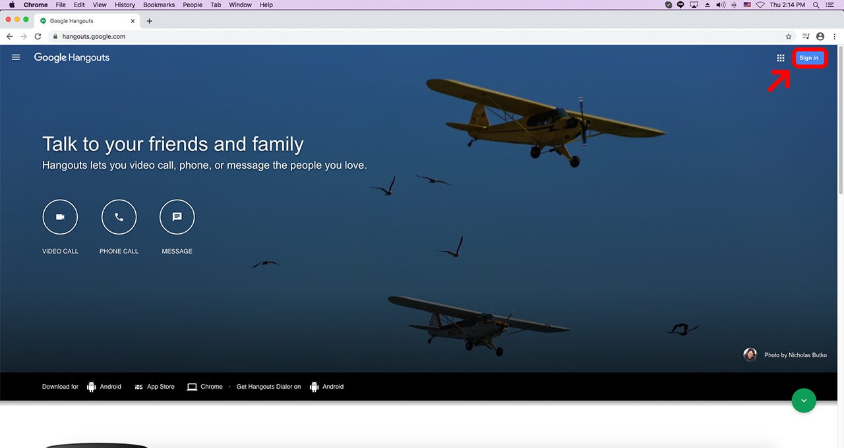This screenshot has height=448, width=844.
Task: Bookmark this page with the star icon
Action: 789,37
